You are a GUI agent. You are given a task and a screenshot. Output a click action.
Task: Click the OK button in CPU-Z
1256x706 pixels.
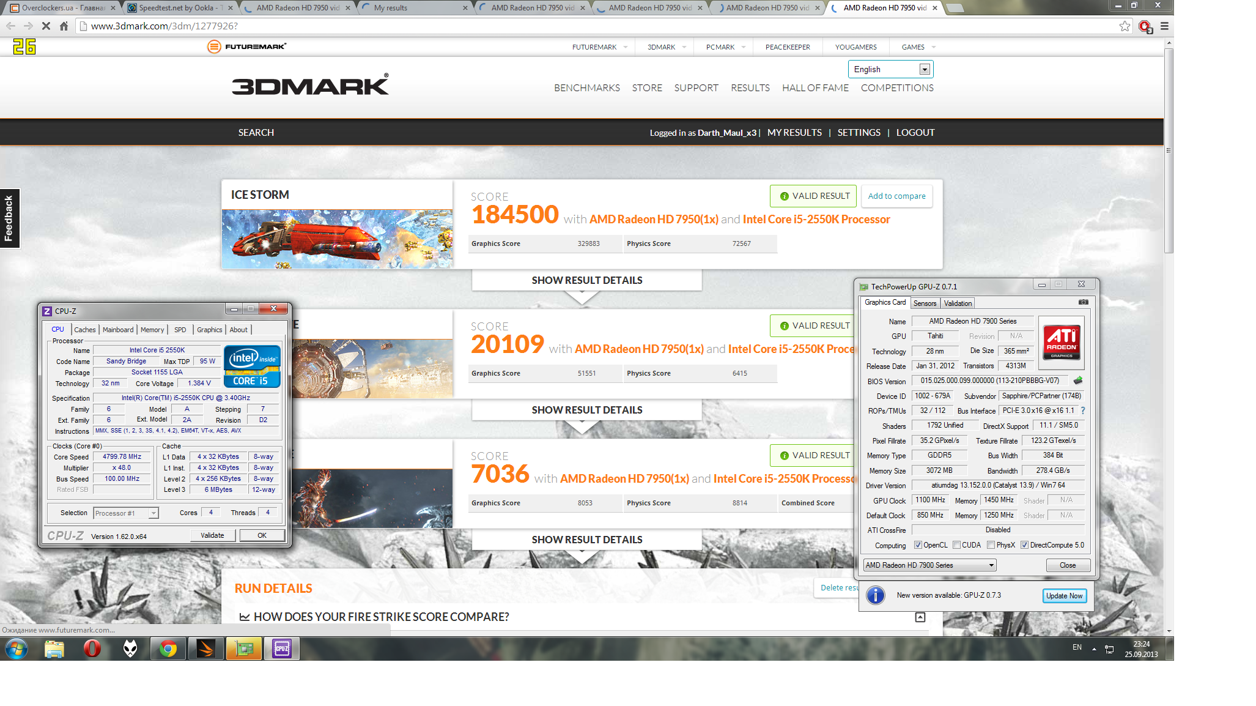262,535
